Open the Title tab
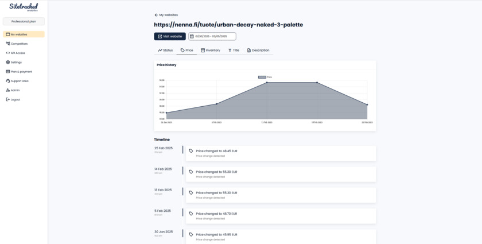Image resolution: width=482 pixels, height=244 pixels. coord(234,50)
